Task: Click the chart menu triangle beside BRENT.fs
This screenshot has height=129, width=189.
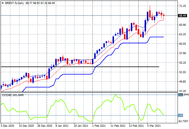Action: 3,3
